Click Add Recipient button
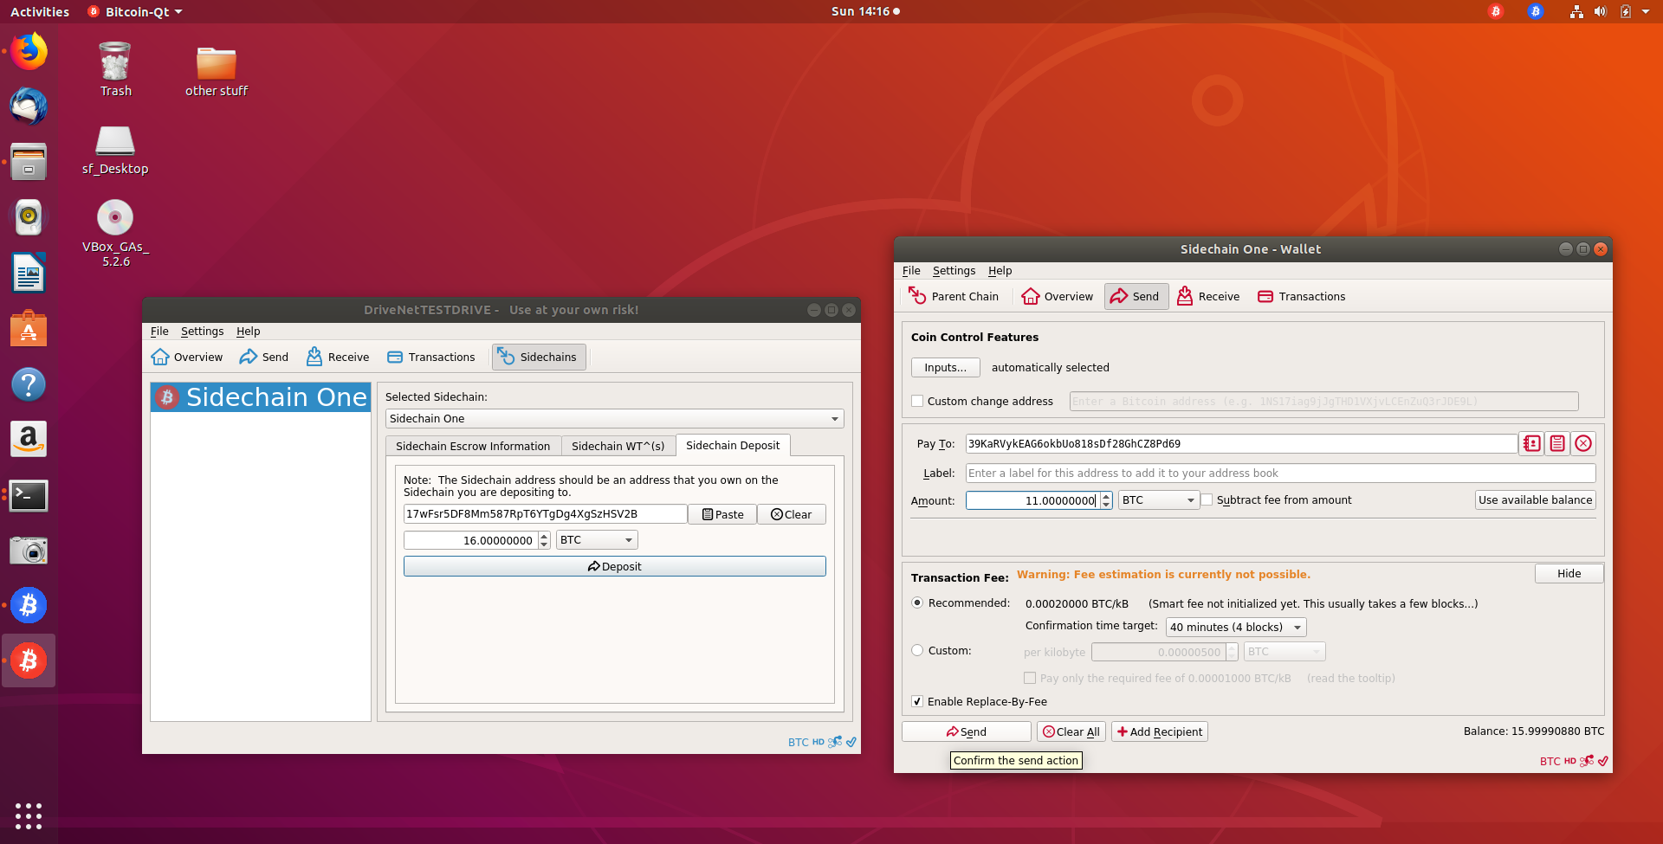The height and width of the screenshot is (844, 1663). click(x=1159, y=731)
